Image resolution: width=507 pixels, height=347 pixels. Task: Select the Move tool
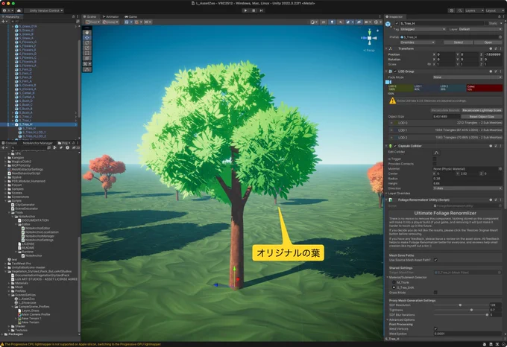(x=86, y=37)
